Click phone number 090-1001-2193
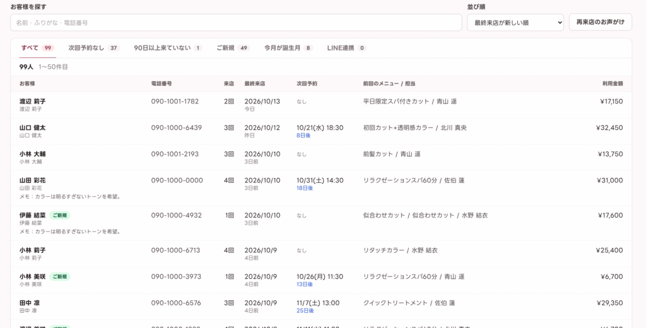This screenshot has height=328, width=646. coord(175,154)
